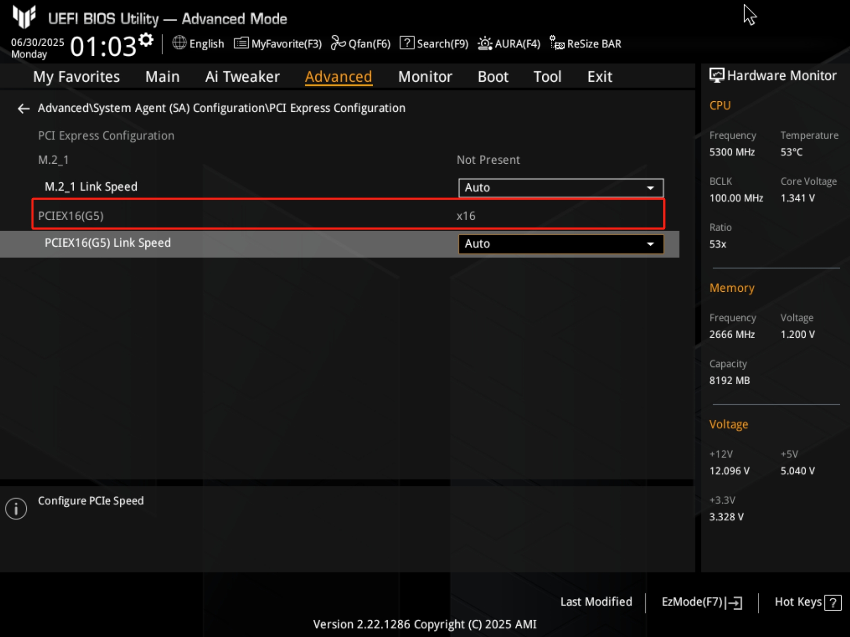Click the AURA(F4) label
850x637 pixels.
[518, 44]
